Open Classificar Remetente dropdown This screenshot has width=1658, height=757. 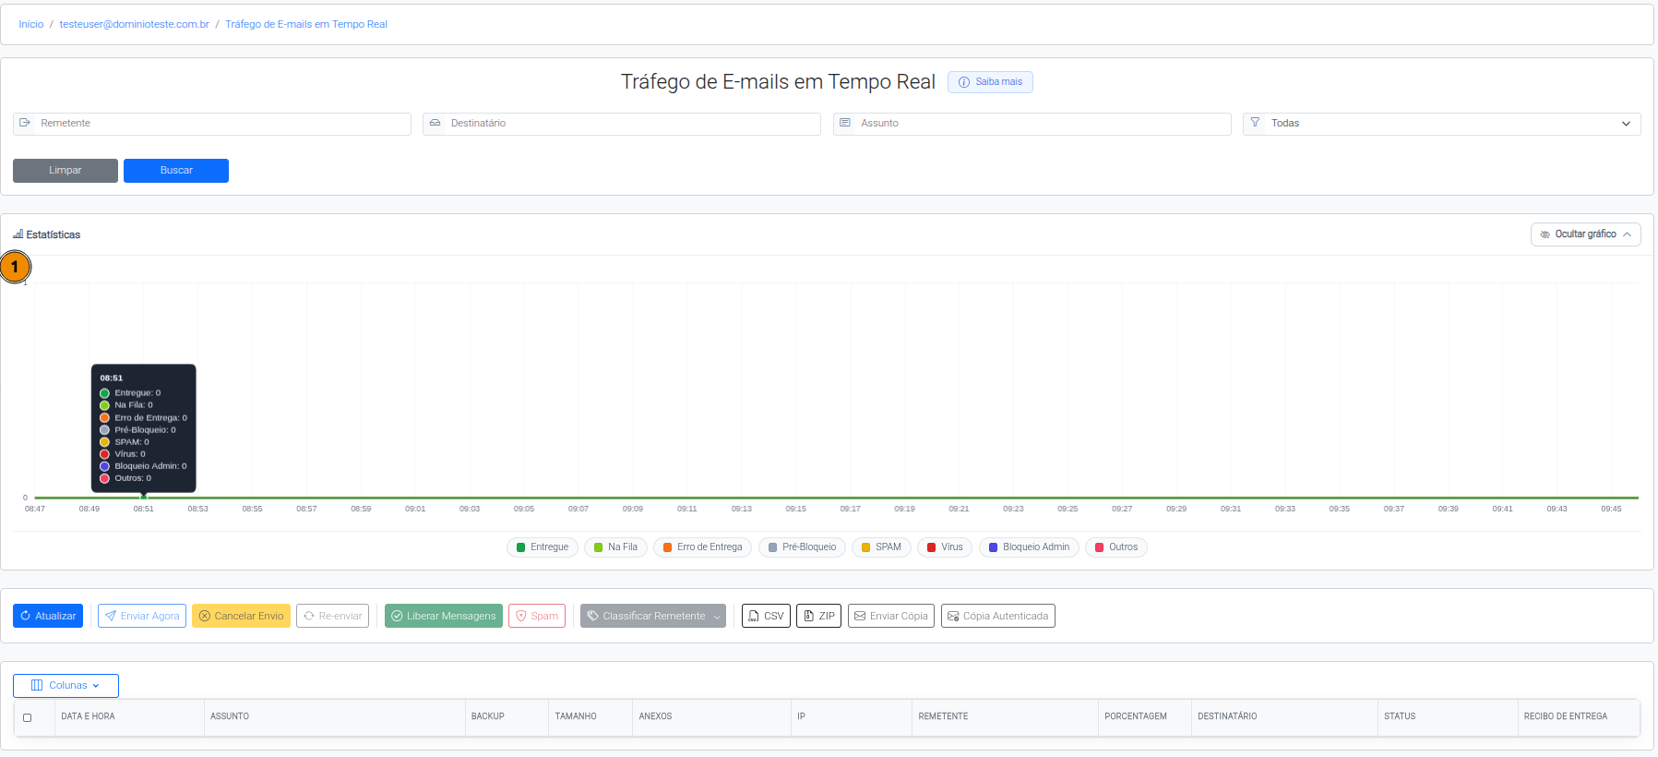point(653,616)
